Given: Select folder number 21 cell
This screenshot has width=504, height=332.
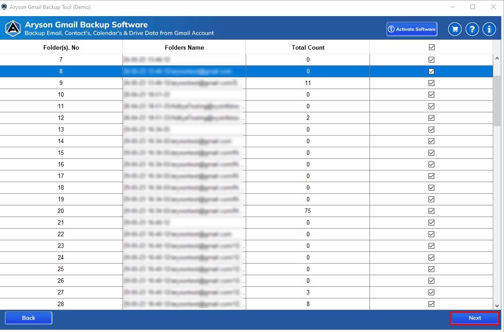Looking at the screenshot, I should click(61, 222).
